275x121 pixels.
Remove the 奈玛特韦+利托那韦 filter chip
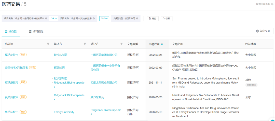[x=46, y=18]
